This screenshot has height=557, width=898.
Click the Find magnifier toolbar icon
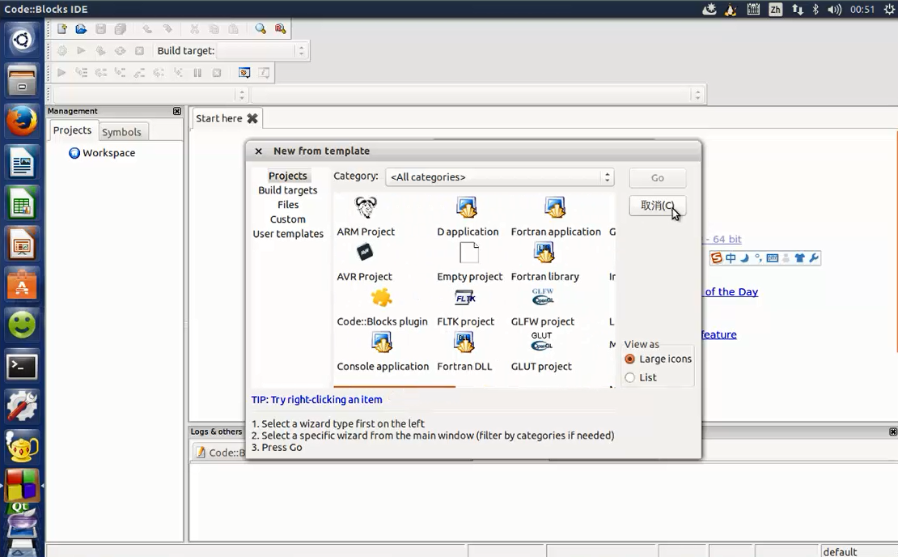pyautogui.click(x=261, y=28)
